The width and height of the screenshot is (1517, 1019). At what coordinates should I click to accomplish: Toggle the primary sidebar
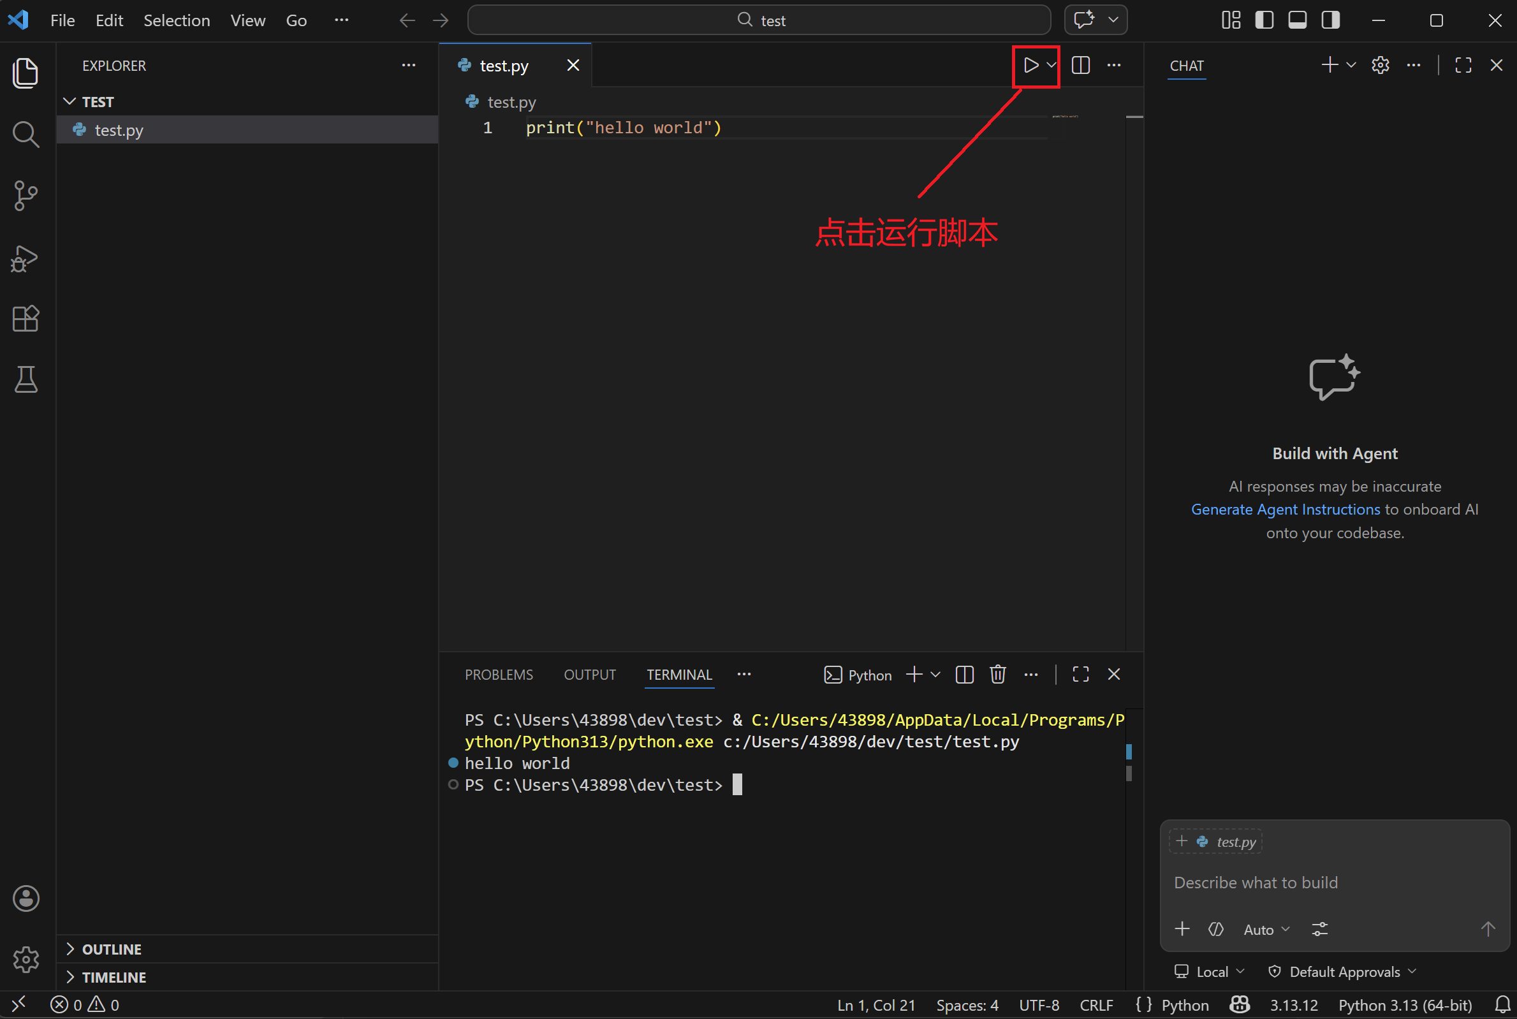pyautogui.click(x=1264, y=20)
